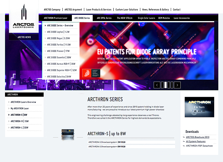This screenshot has height=162, width=223.
Task: Select the third slide indicator bar
Action: [x=169, y=85]
